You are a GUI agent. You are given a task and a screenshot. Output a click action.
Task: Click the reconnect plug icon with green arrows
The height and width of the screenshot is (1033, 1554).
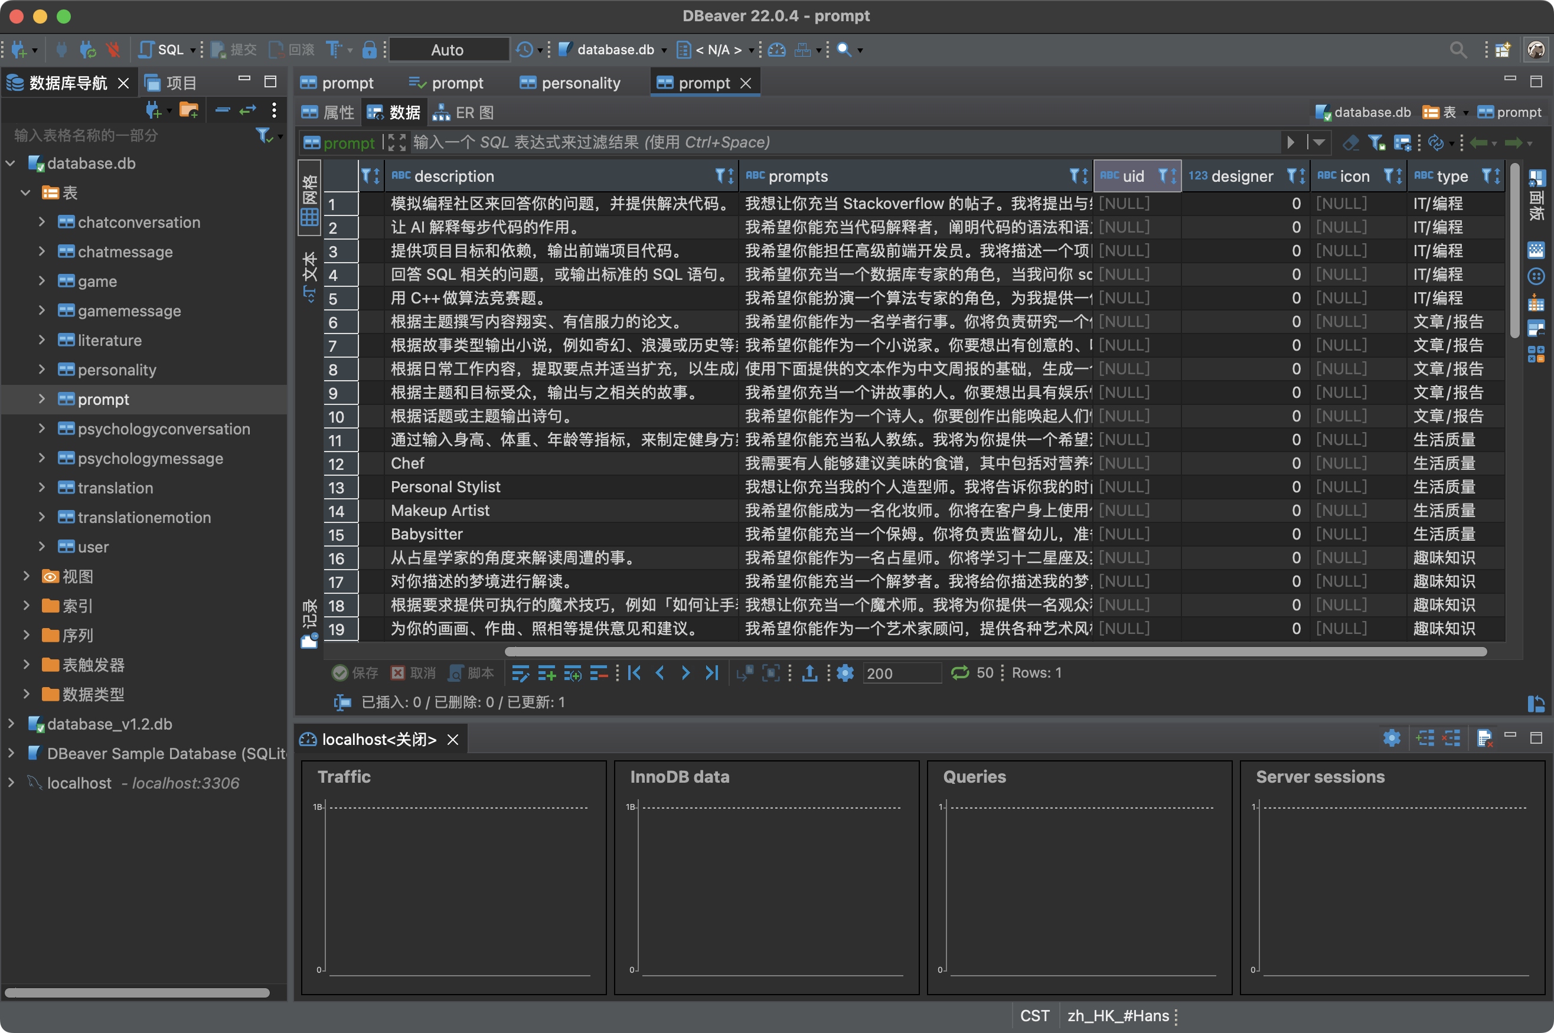point(87,50)
